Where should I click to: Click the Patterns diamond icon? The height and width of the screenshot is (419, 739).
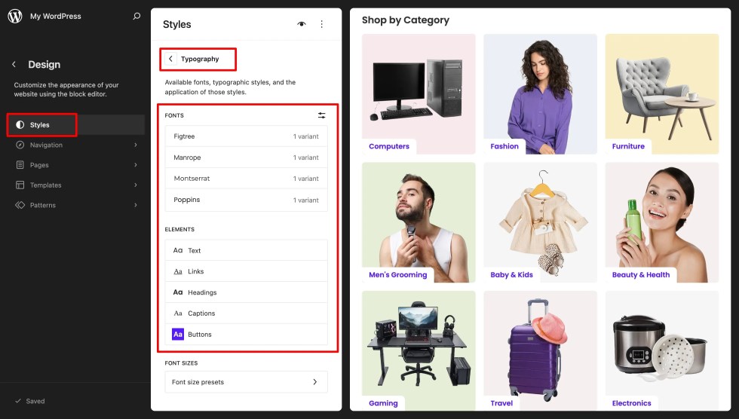(x=20, y=205)
